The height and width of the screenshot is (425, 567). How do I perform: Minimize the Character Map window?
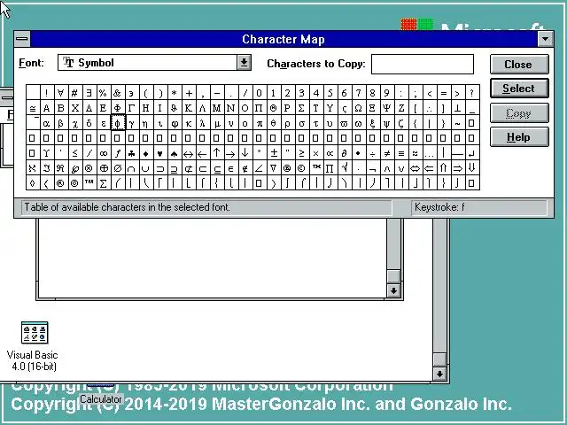coord(546,39)
